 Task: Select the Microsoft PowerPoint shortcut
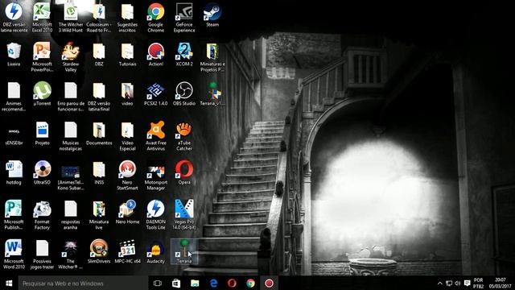coord(42,57)
